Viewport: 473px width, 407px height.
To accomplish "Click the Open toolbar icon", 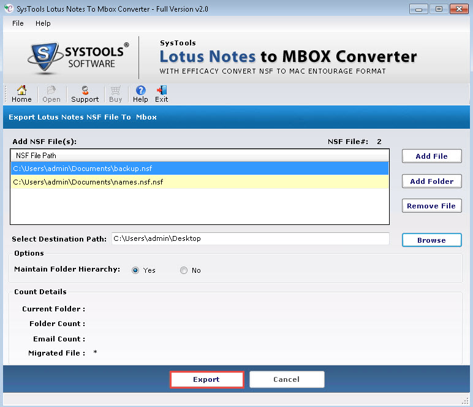I will pyautogui.click(x=51, y=94).
